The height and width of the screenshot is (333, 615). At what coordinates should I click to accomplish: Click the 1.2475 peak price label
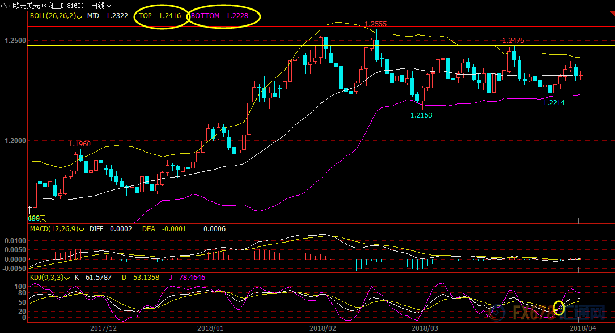tap(513, 41)
